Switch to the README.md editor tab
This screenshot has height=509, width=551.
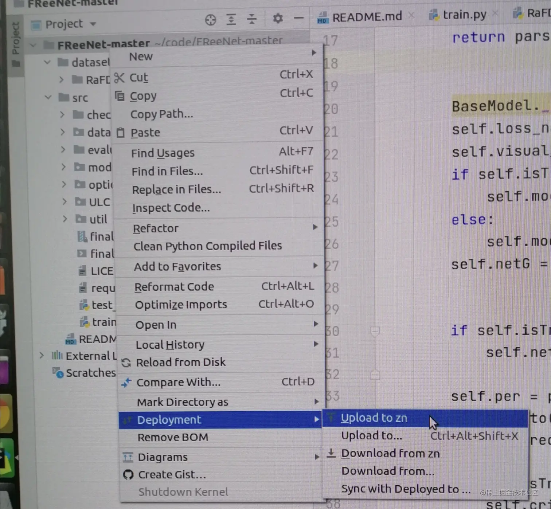click(x=366, y=16)
